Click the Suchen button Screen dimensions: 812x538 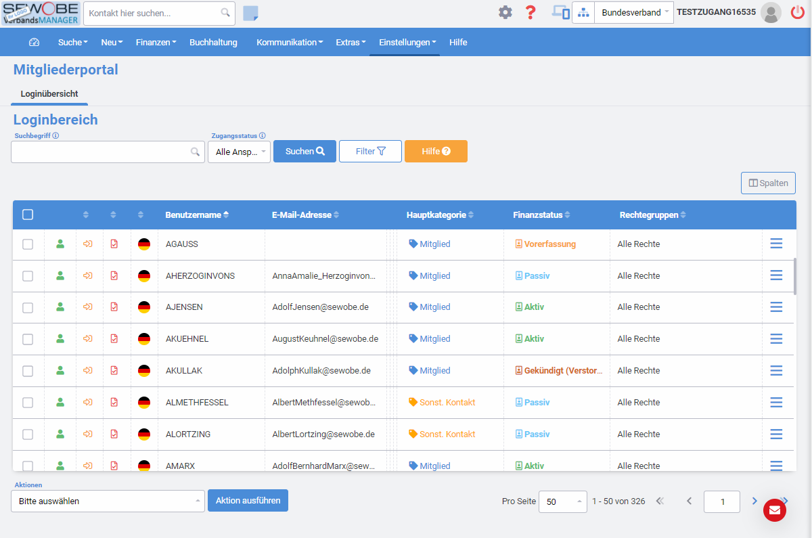304,152
